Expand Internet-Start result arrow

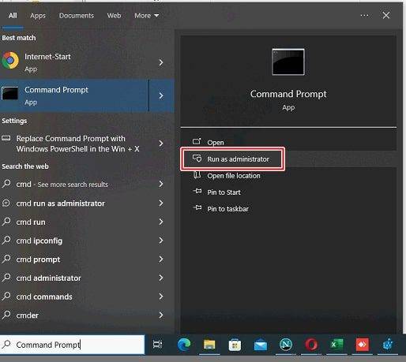click(161, 62)
